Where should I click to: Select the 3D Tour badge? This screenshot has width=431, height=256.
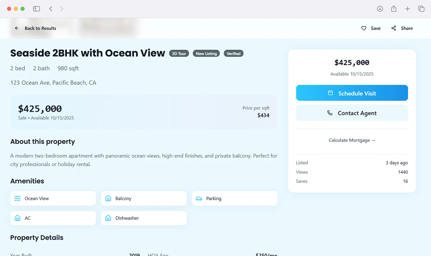179,54
